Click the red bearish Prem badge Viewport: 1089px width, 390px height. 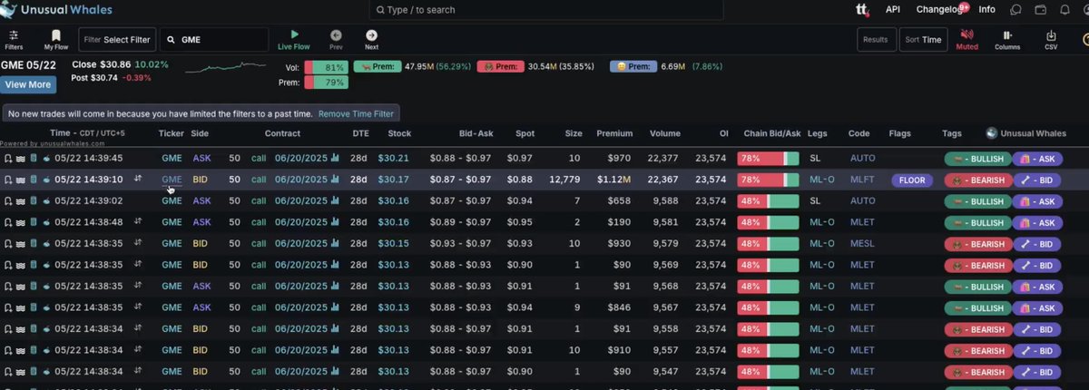(x=500, y=66)
